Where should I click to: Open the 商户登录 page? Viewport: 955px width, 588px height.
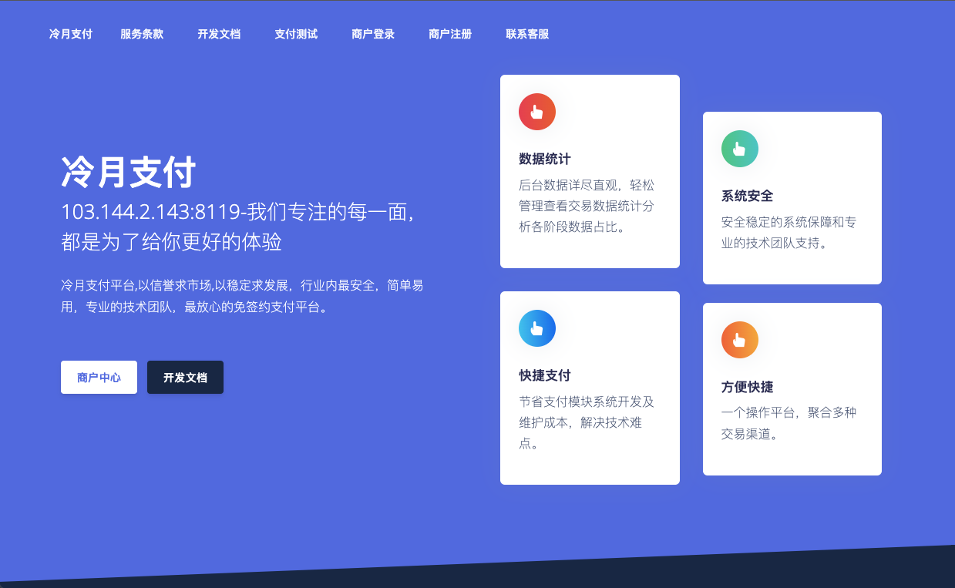(x=373, y=34)
